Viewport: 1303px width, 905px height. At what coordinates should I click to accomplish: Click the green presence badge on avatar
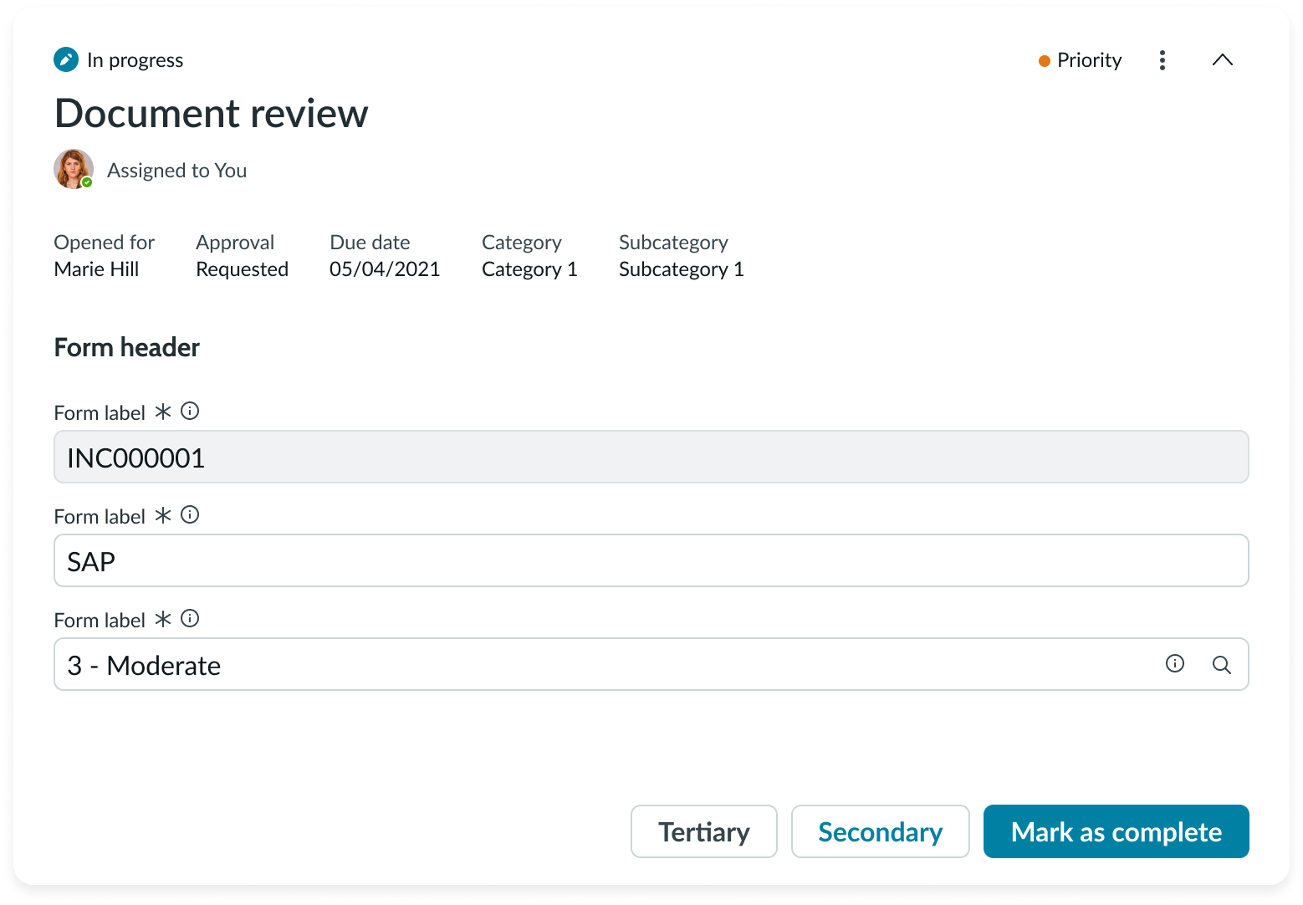tap(87, 182)
